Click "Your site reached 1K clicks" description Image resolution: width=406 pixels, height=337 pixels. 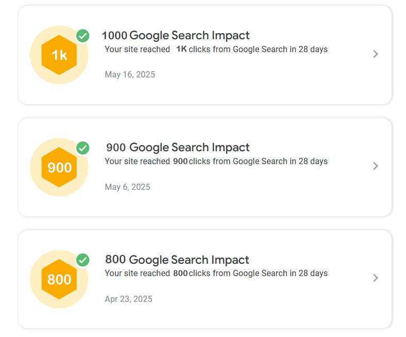tap(216, 50)
